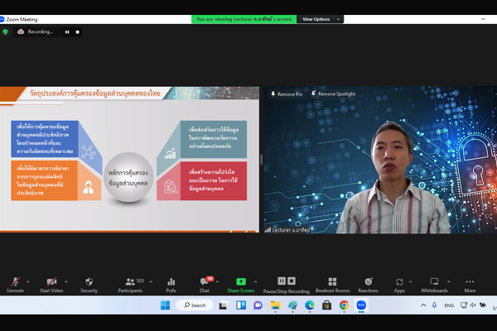
Task: Open Windows Start menu
Action: click(x=165, y=305)
